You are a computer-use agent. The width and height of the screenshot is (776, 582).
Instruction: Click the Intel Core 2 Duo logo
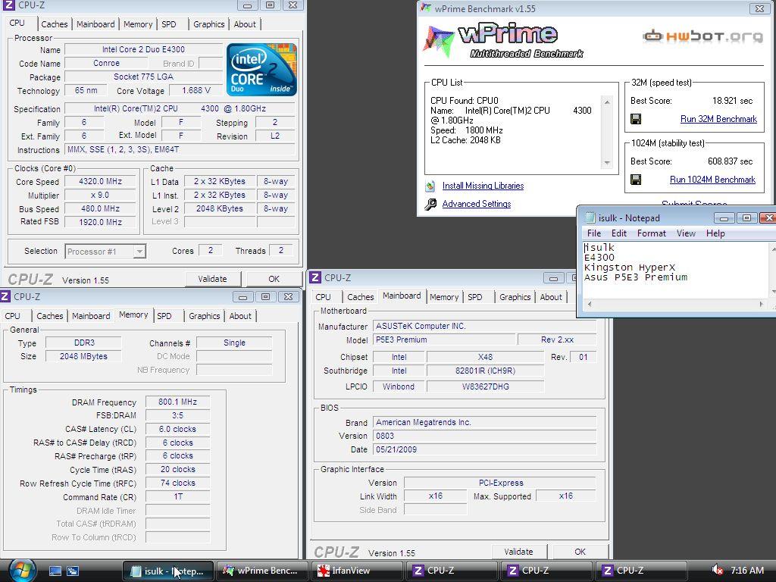(x=261, y=69)
